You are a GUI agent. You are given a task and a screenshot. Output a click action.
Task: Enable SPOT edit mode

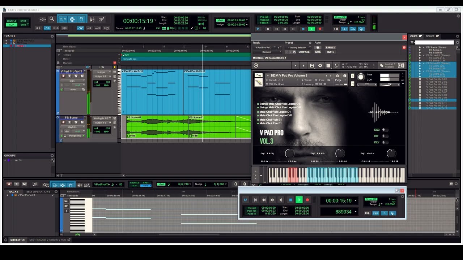click(x=23, y=21)
